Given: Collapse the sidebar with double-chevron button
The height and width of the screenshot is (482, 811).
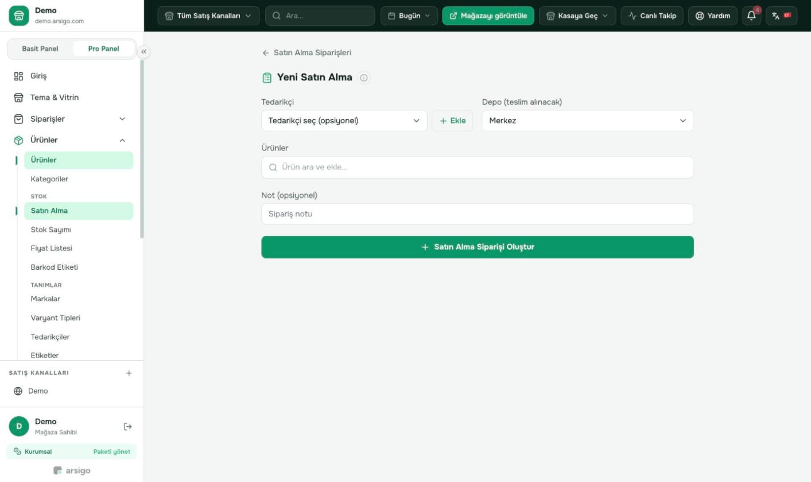Looking at the screenshot, I should (x=144, y=52).
